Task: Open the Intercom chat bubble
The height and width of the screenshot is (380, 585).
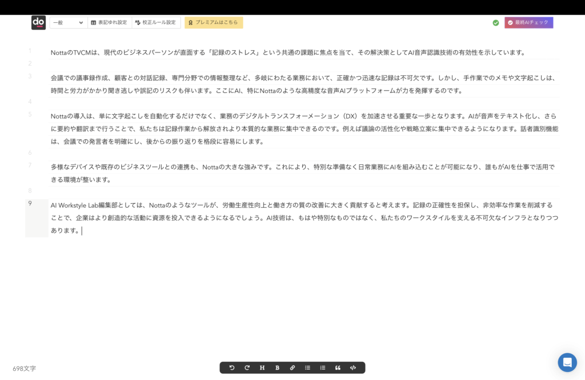Action: pyautogui.click(x=567, y=362)
